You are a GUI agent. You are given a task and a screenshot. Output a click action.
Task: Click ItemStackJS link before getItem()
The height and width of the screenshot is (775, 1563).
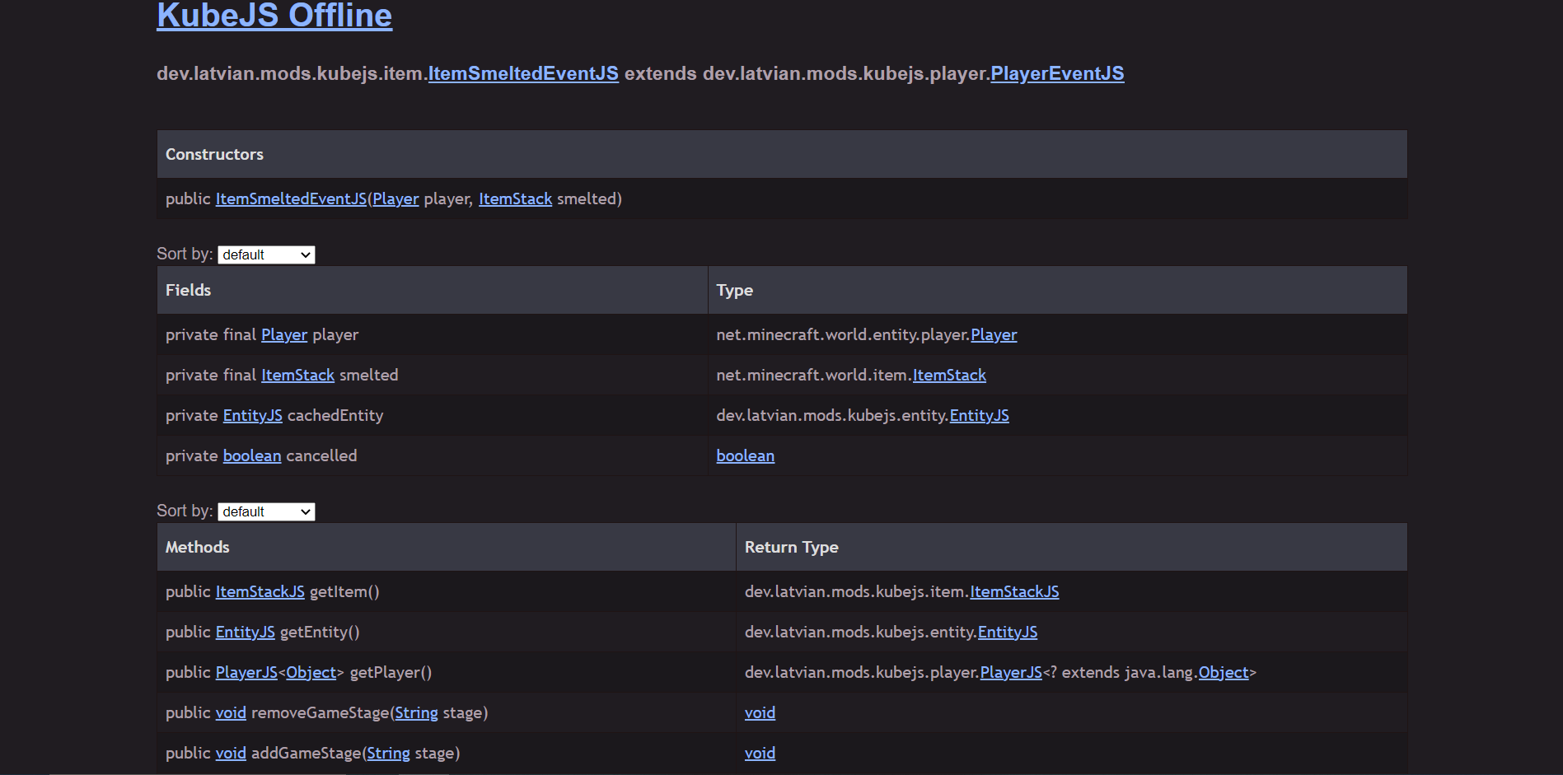pos(260,591)
